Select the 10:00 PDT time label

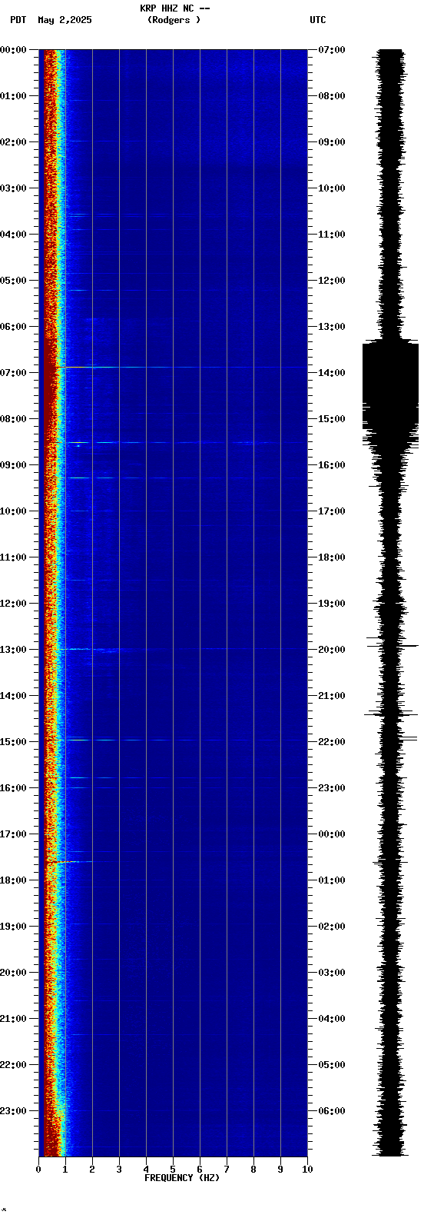(13, 511)
